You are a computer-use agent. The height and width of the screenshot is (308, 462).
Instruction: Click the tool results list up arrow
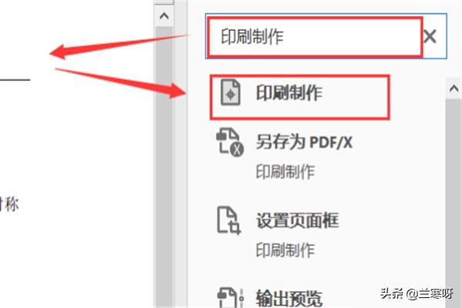(x=454, y=88)
